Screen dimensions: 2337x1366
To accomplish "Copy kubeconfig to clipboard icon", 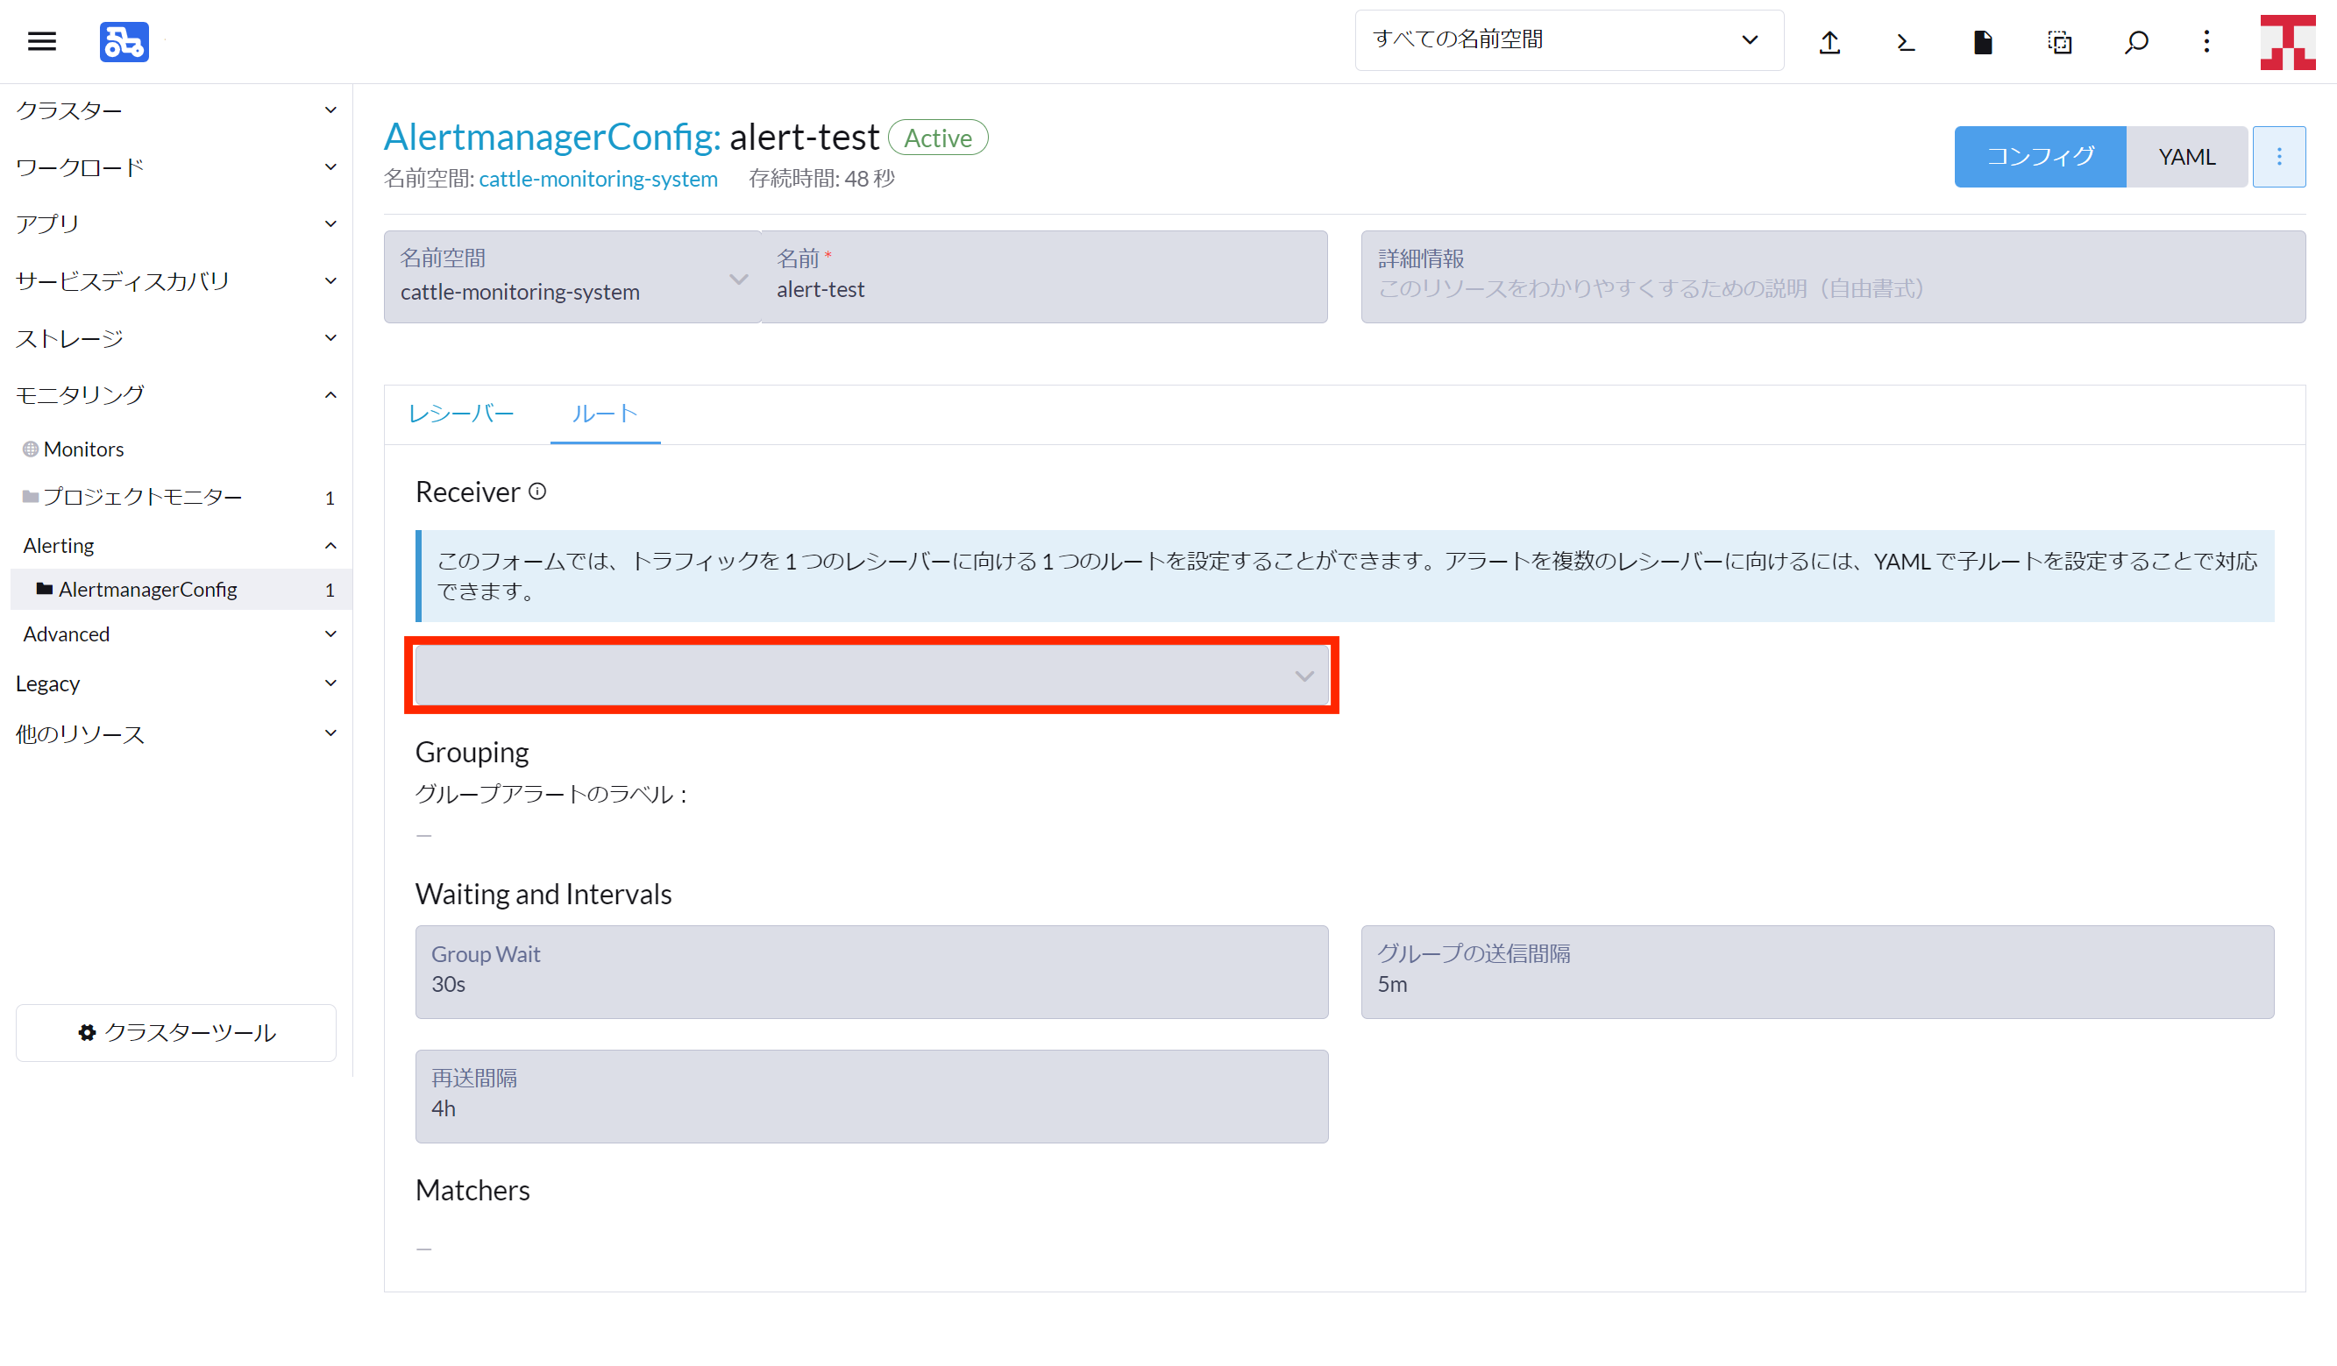I will 2059,42.
